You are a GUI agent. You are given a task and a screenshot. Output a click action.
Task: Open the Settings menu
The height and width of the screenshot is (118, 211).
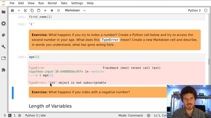(x=77, y=3)
